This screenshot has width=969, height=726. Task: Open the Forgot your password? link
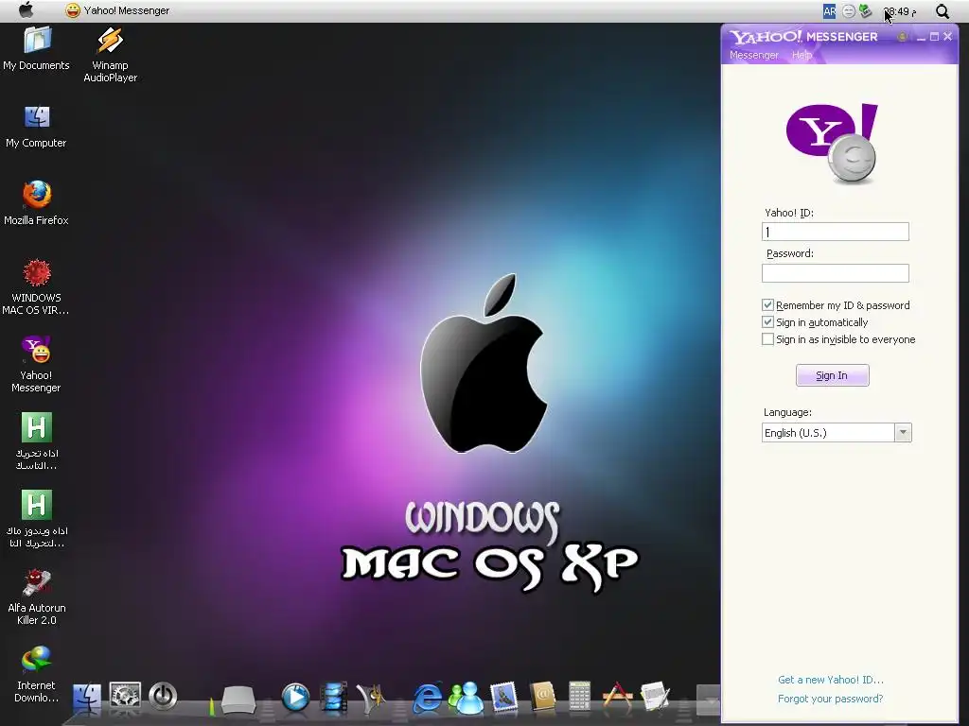pyautogui.click(x=831, y=699)
